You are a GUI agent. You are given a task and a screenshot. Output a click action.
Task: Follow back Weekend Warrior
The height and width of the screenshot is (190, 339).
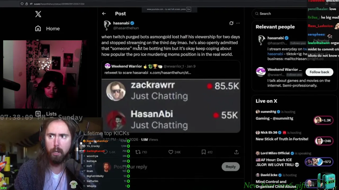pyautogui.click(x=319, y=72)
